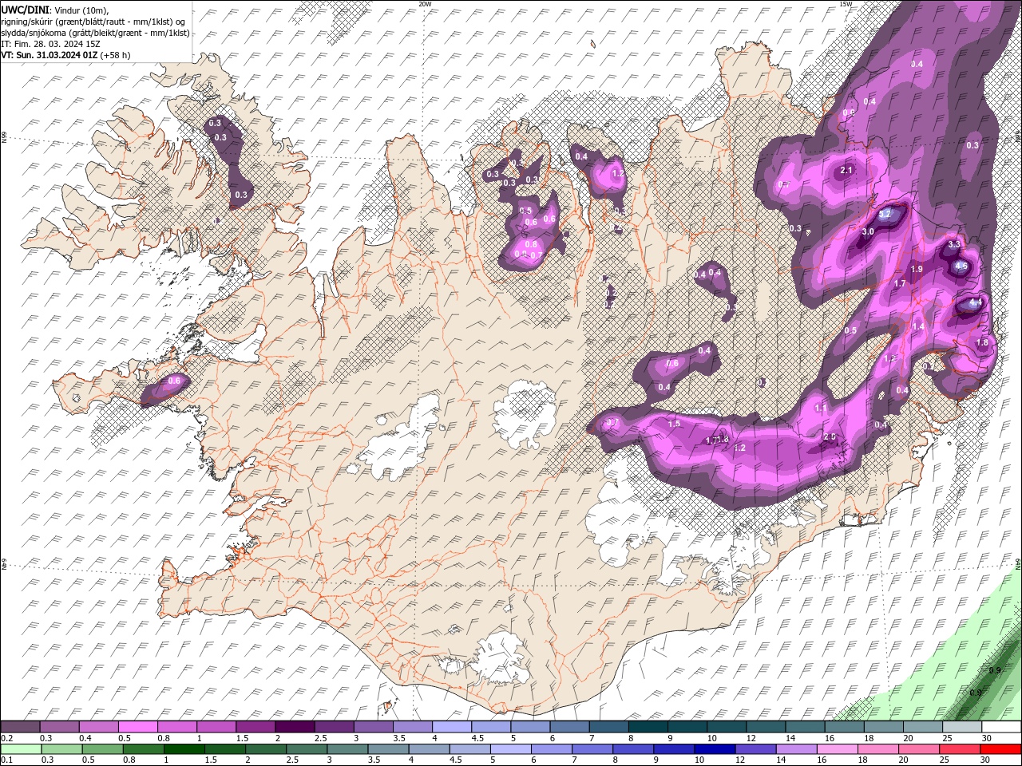This screenshot has width=1022, height=766.
Task: Click the 'slydda/snjókoma' legend description line
Action: click(95, 33)
